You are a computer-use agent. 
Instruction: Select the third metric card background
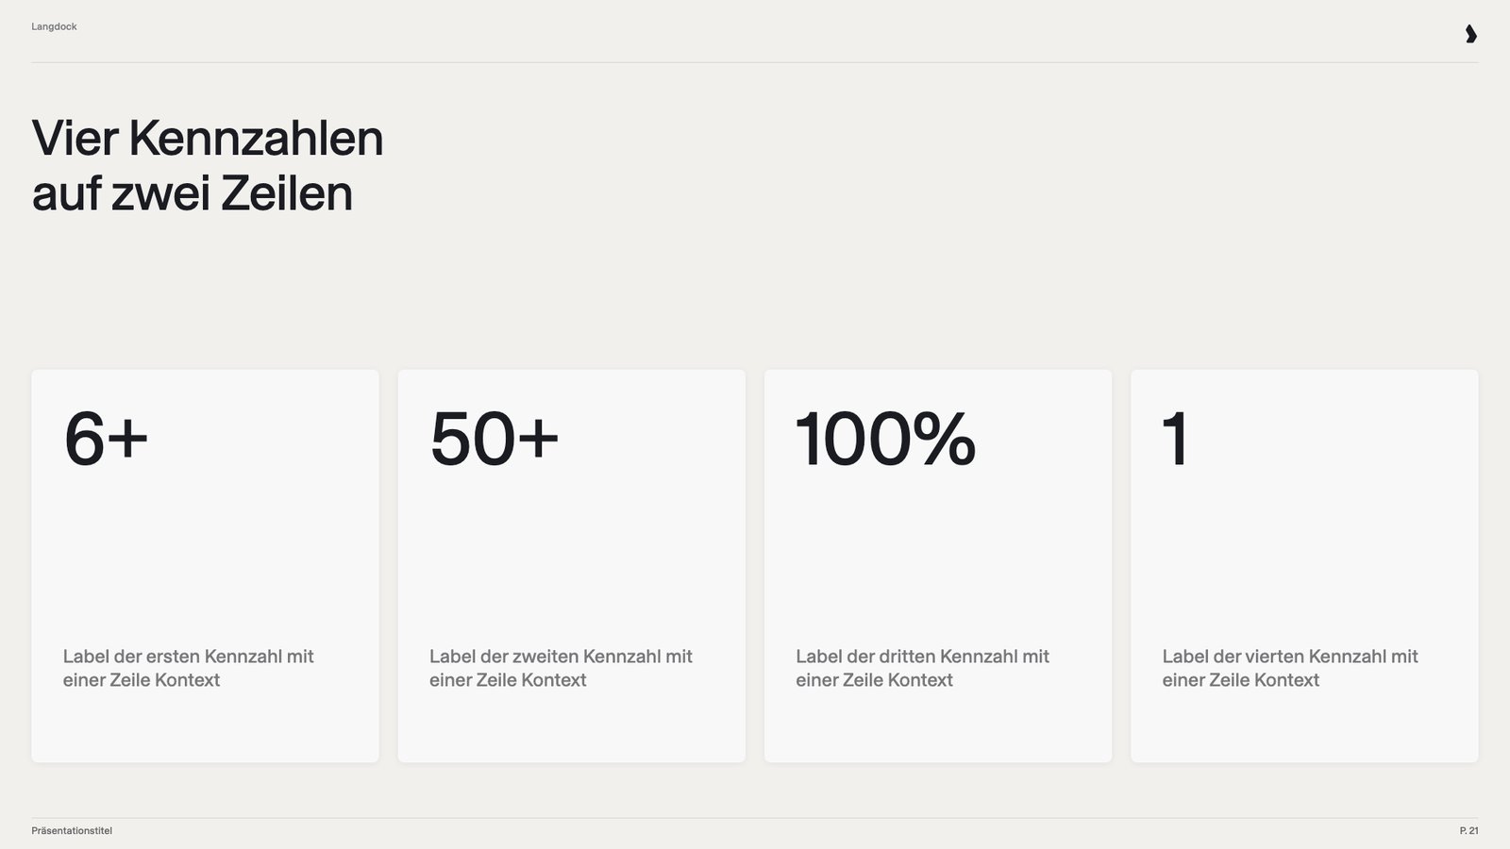tap(938, 566)
